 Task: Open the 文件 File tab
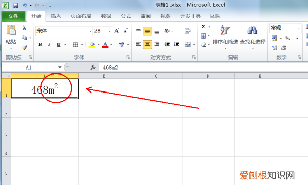pos(13,16)
